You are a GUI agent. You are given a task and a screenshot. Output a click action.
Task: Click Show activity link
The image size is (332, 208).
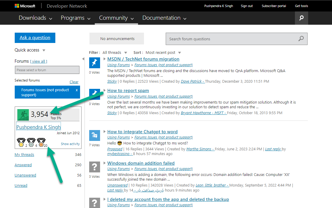pos(70,144)
